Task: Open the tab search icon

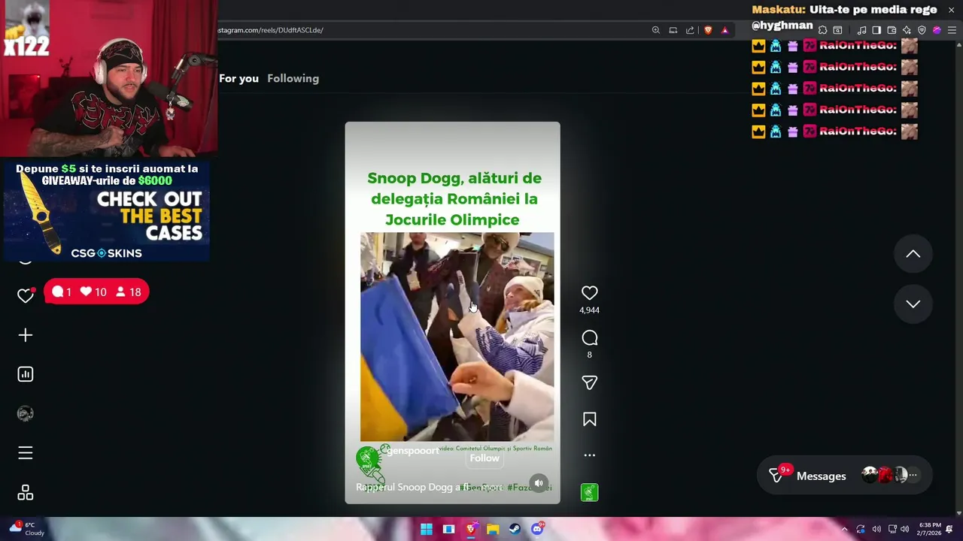Action: (x=837, y=30)
